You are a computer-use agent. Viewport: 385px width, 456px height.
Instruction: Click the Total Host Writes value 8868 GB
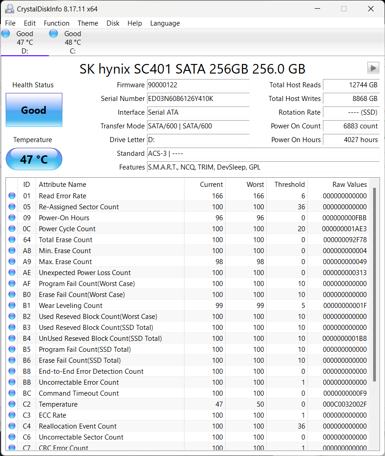click(351, 99)
